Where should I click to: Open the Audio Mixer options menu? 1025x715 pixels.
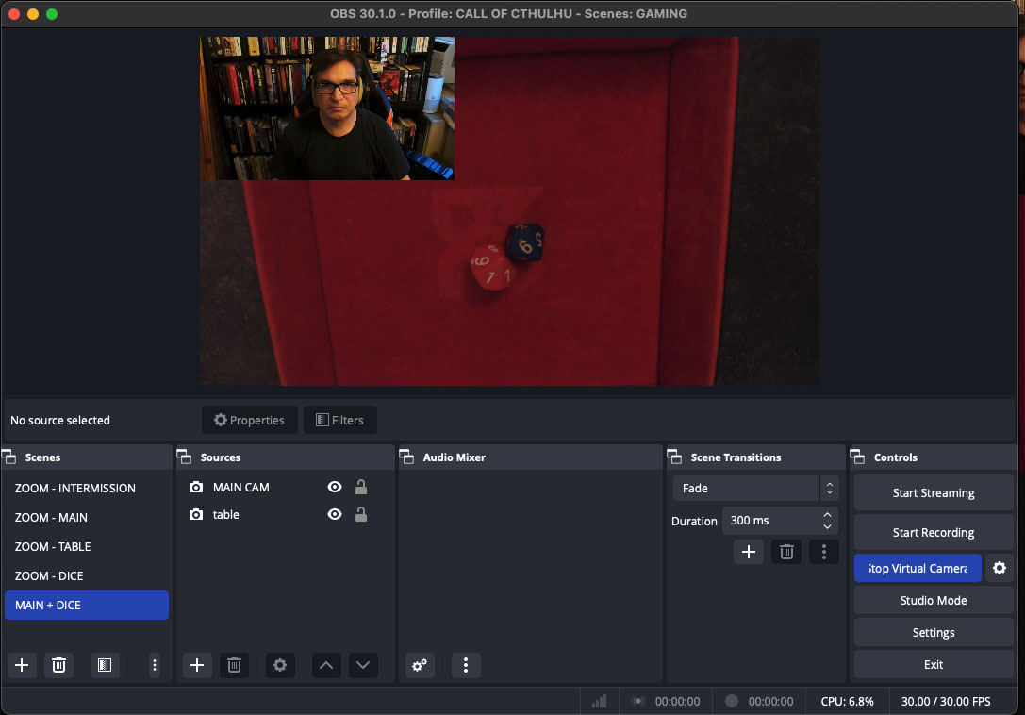pos(466,665)
